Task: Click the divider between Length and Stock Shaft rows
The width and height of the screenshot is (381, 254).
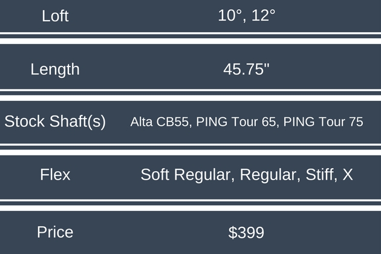Action: (190, 94)
